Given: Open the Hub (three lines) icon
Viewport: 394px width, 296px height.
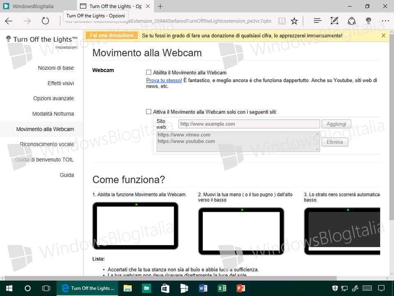Looking at the screenshot, I should coord(318,21).
